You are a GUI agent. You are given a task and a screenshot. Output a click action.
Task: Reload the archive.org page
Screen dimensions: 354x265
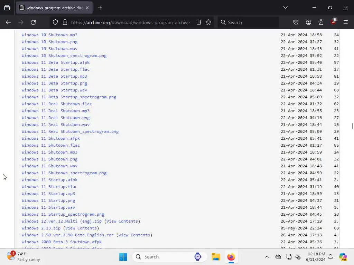click(x=33, y=22)
